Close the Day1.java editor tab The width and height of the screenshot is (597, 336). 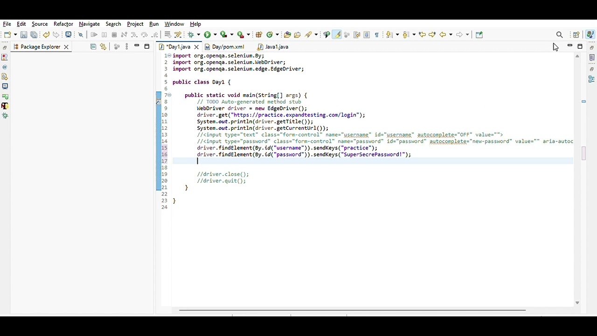coord(196,47)
